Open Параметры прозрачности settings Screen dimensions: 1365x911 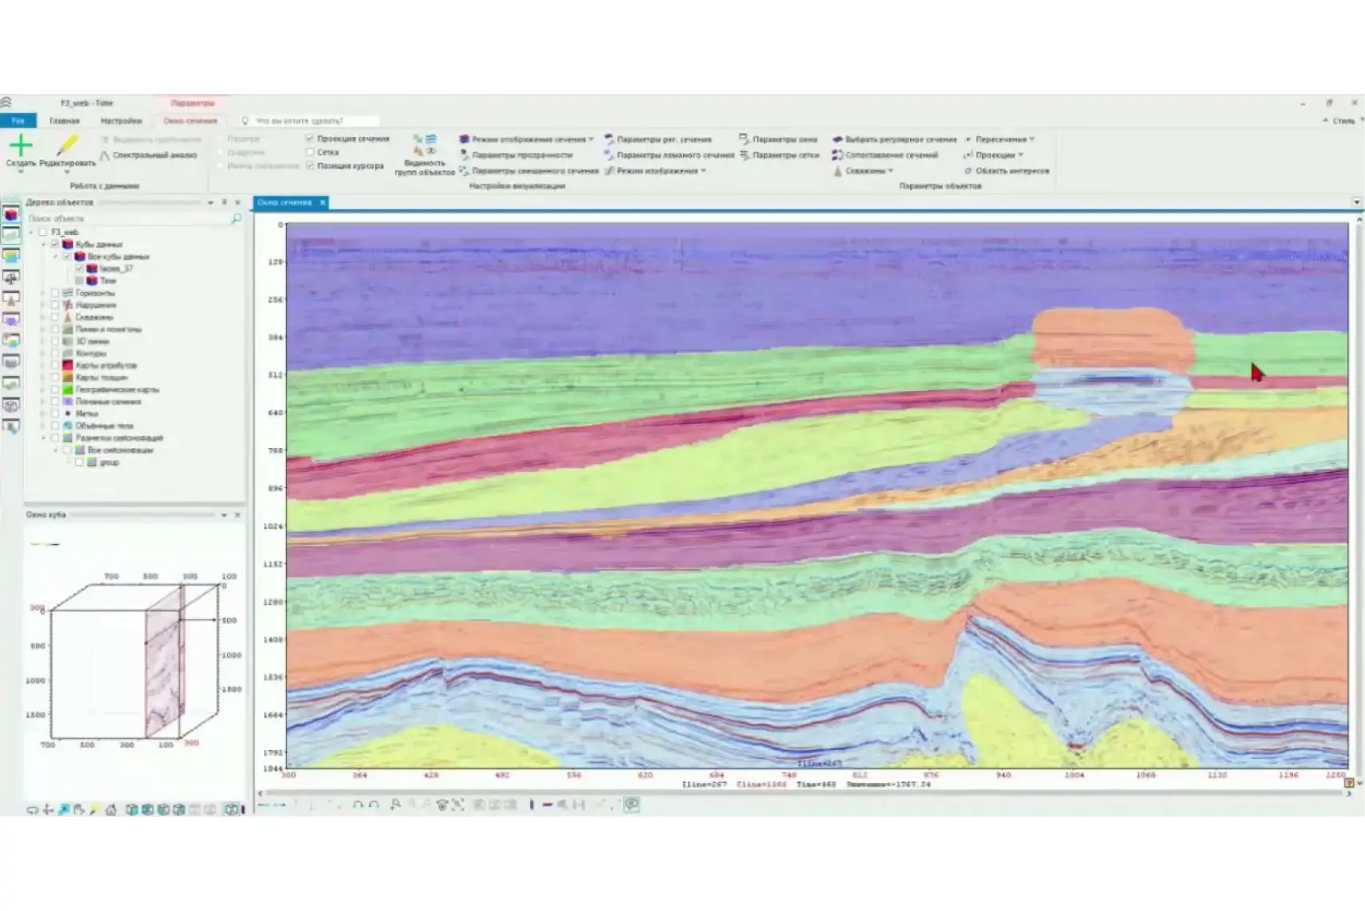click(521, 155)
